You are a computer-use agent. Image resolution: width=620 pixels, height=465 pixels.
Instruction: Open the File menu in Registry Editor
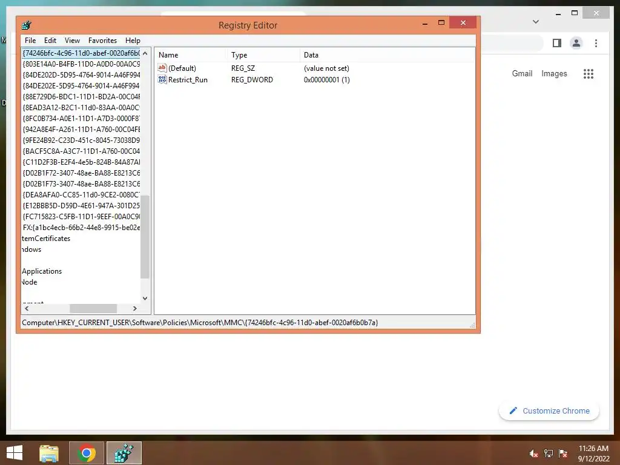click(30, 41)
